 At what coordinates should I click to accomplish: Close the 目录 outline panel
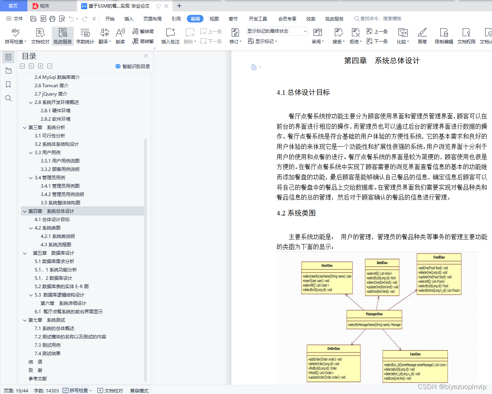[x=146, y=56]
